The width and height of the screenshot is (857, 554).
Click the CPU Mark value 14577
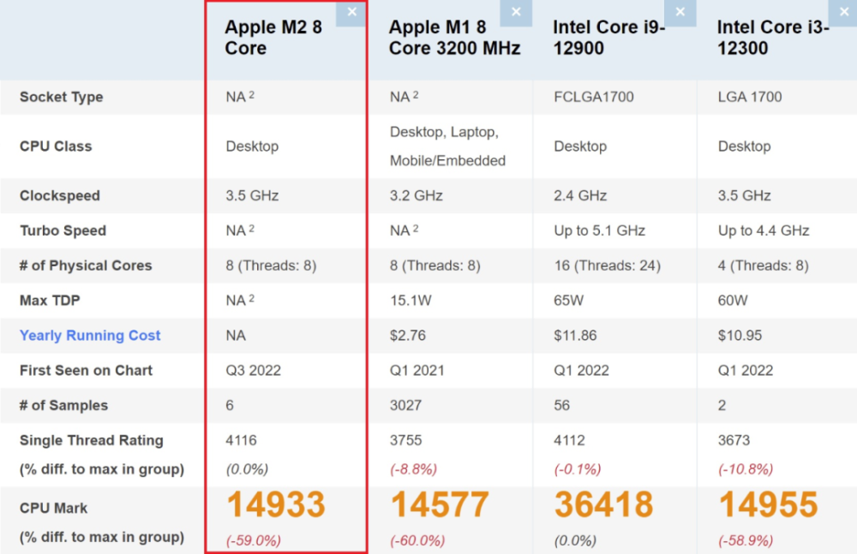point(440,504)
